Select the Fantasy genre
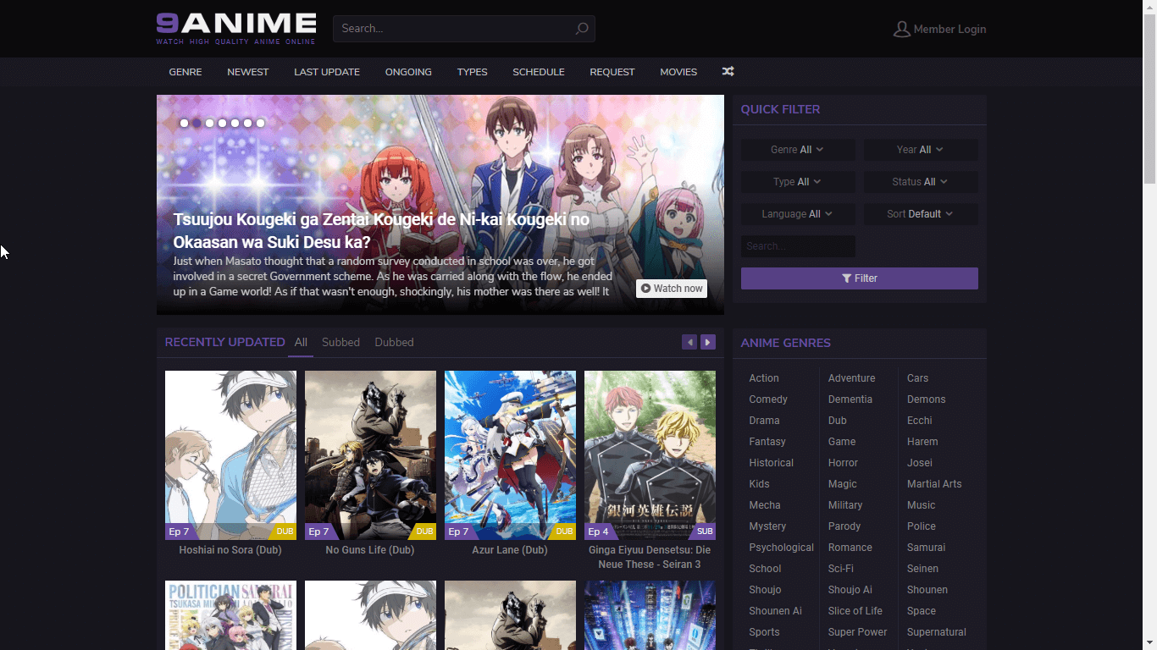 point(767,442)
